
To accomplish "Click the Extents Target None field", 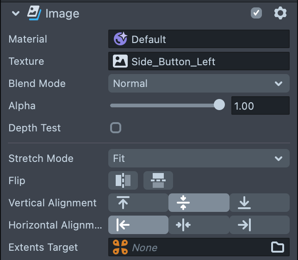I will coord(194,248).
